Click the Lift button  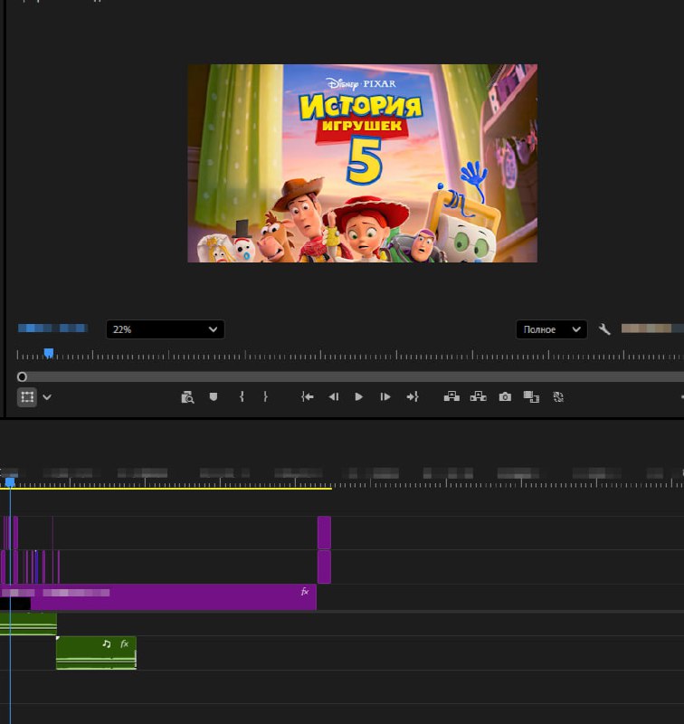pyautogui.click(x=451, y=396)
